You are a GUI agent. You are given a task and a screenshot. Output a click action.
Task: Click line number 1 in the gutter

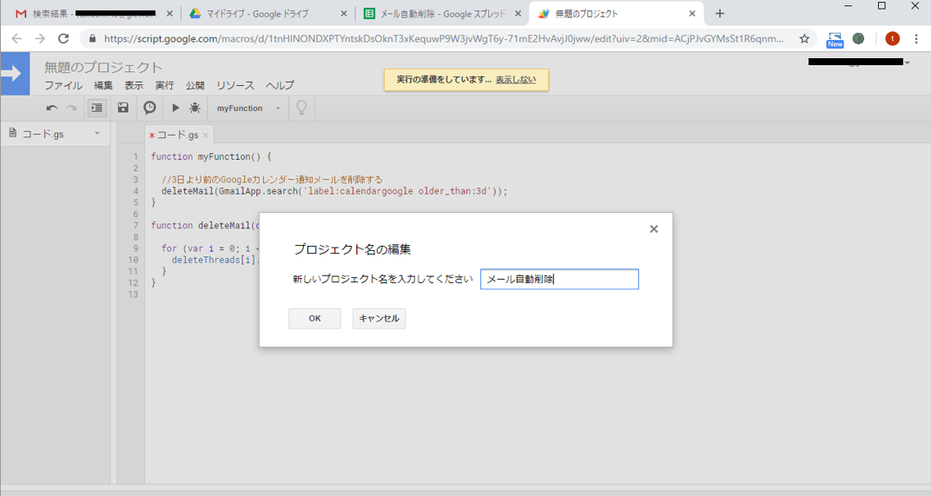point(135,157)
